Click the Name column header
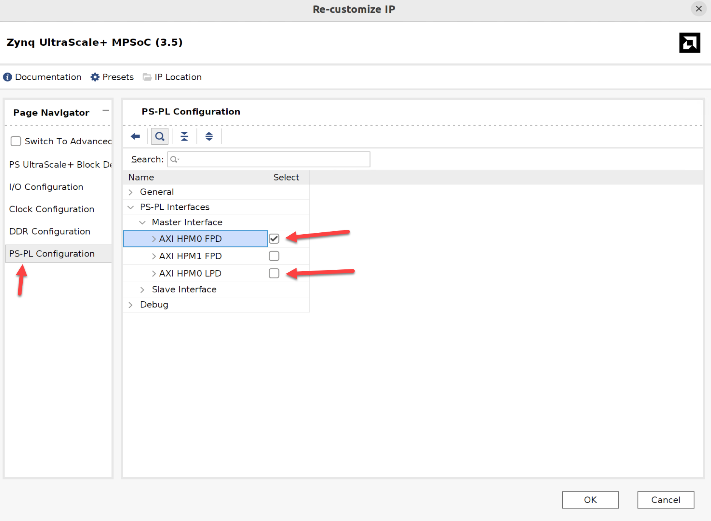Image resolution: width=711 pixels, height=521 pixels. [x=196, y=178]
